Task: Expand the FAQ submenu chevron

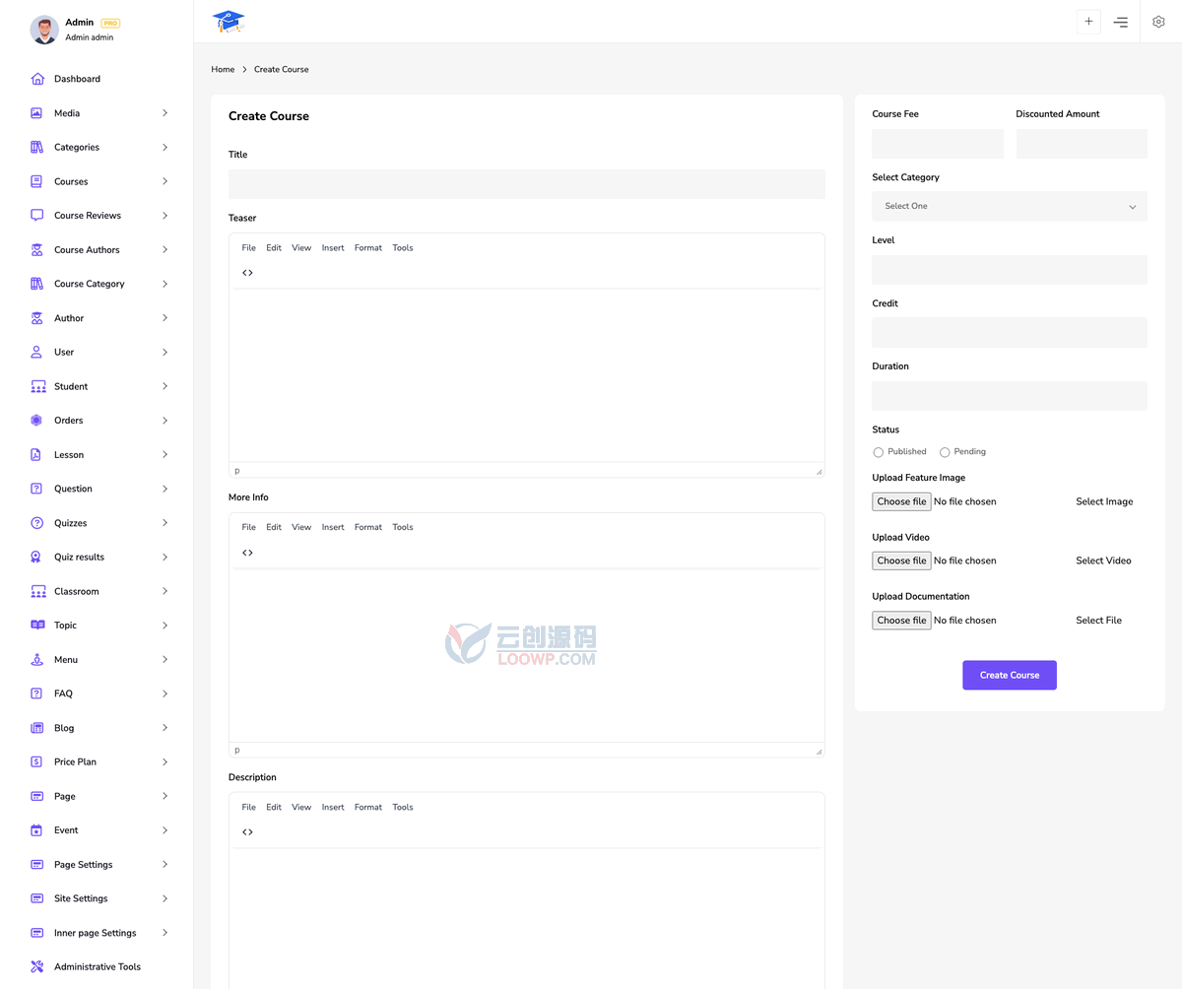Action: (165, 693)
